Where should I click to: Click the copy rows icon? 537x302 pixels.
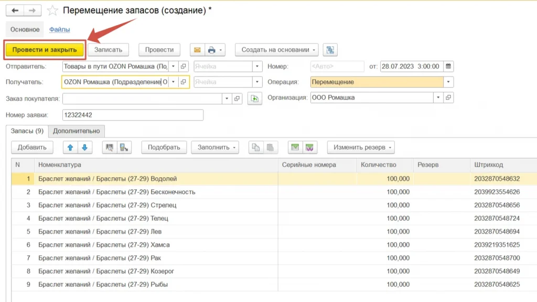(255, 147)
